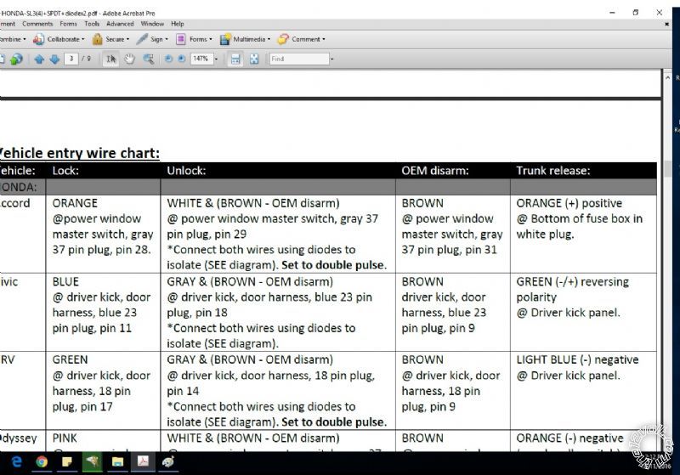Open the Help menu
680x475 pixels.
(178, 25)
